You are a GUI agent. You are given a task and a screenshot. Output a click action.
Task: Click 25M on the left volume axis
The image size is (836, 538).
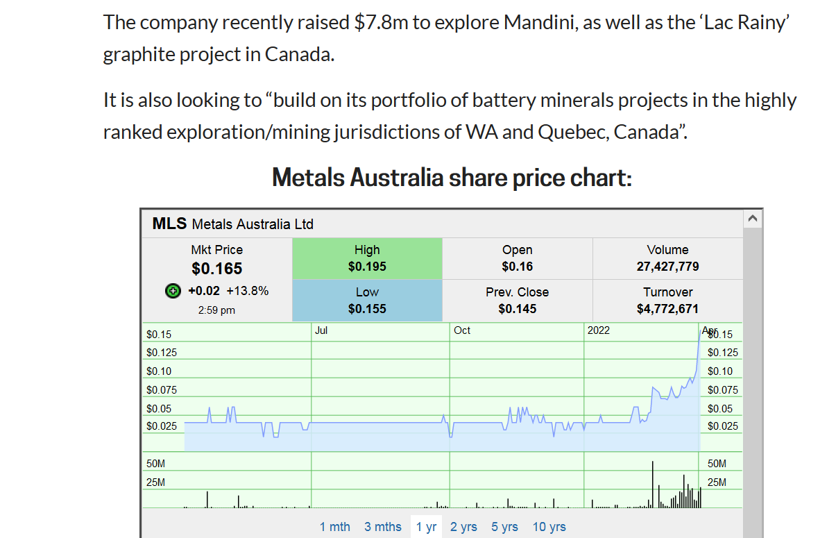[155, 482]
